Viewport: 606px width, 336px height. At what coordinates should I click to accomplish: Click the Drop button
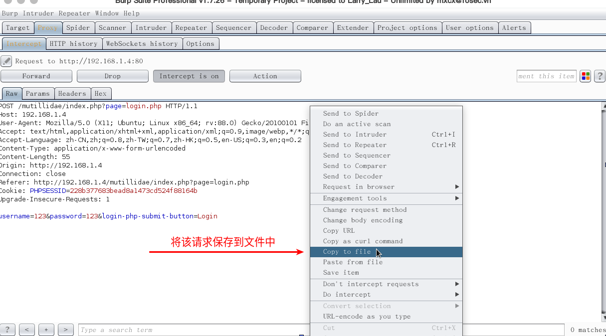[x=113, y=76]
